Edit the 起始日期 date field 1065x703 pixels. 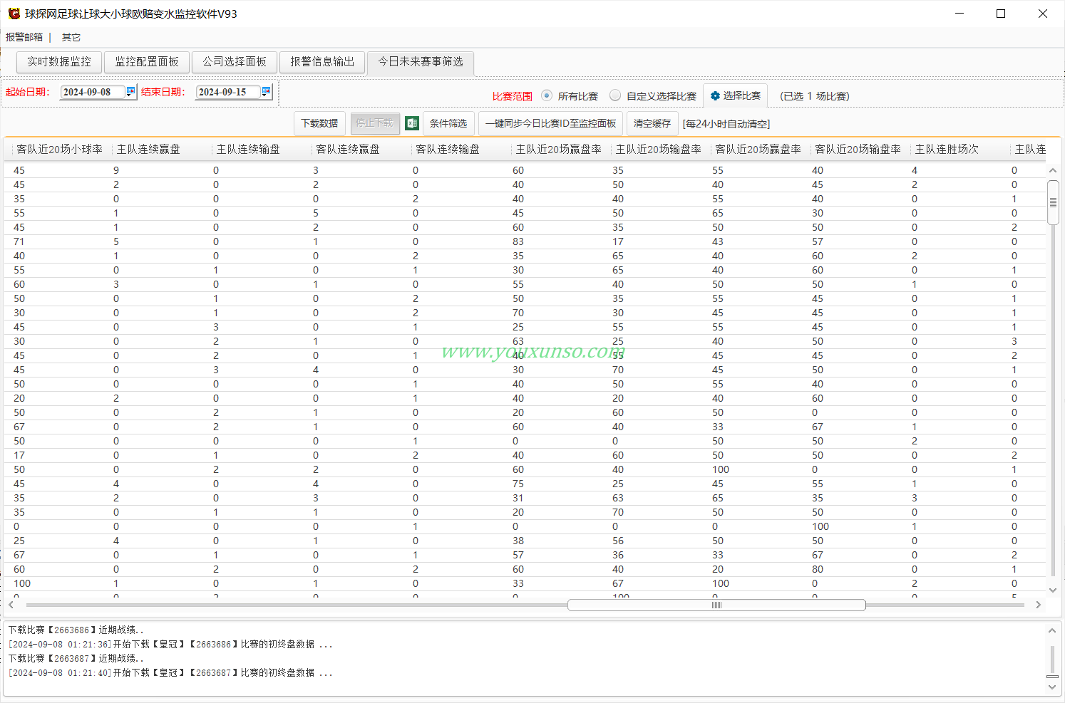point(93,92)
